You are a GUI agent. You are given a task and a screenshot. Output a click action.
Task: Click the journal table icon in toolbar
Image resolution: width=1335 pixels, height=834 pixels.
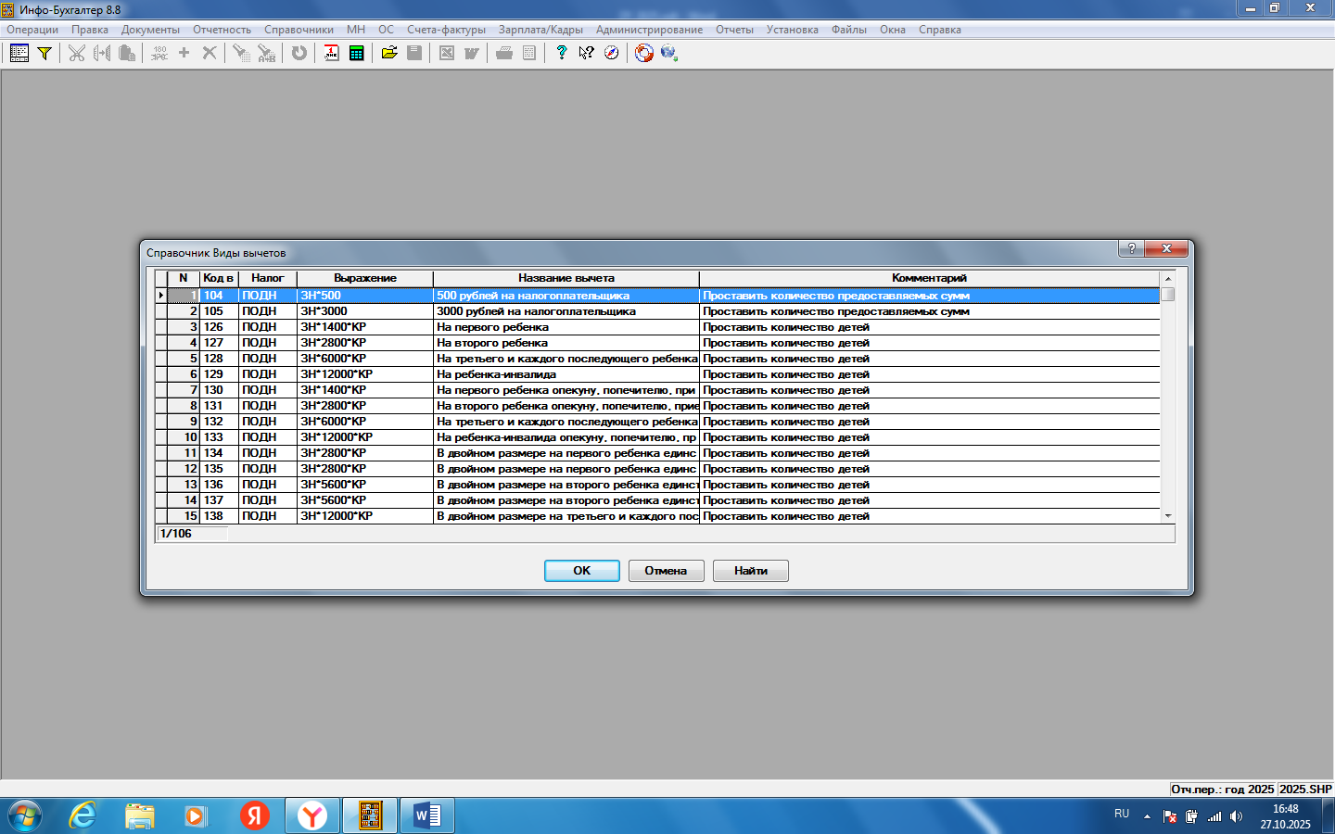point(19,53)
